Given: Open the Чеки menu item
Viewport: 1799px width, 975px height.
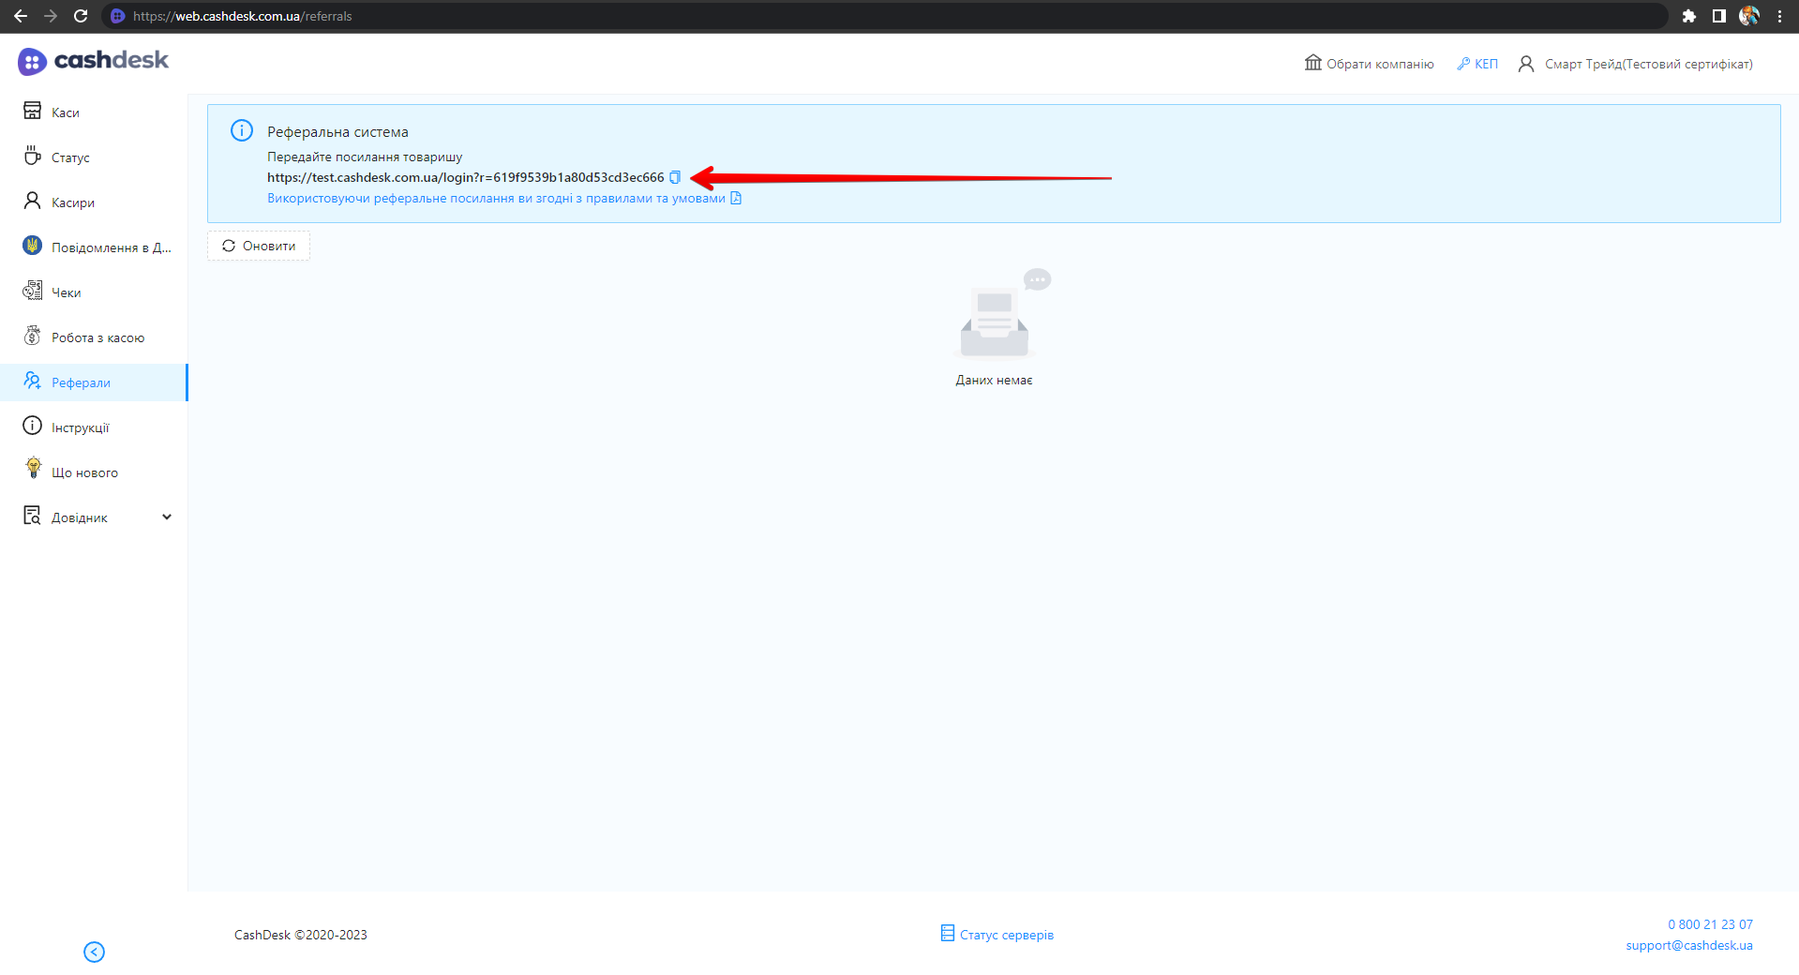Looking at the screenshot, I should click(66, 292).
